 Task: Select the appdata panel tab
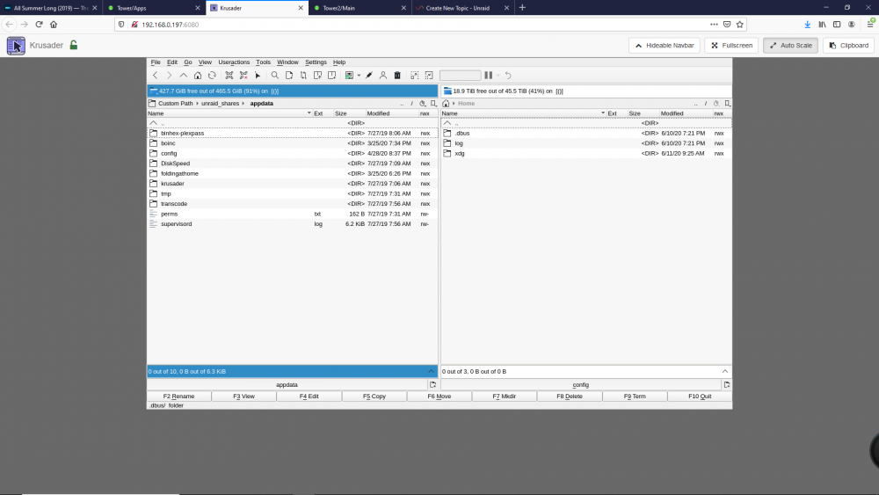(287, 384)
